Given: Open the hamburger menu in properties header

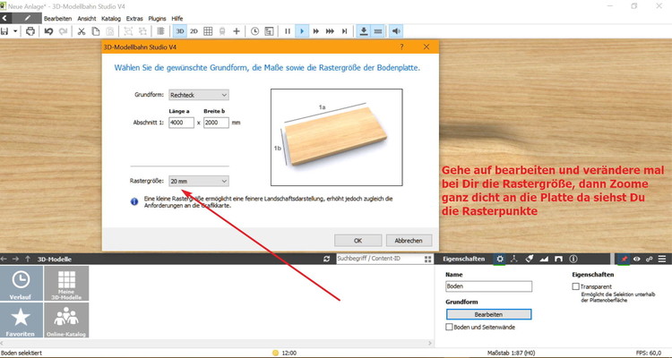Looking at the screenshot, I should coord(662,259).
